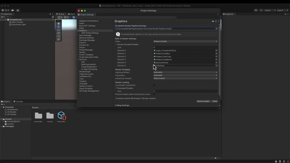Open the AnythingWorld folder thumbnail in Assets
This screenshot has height=163, width=290.
[39, 116]
